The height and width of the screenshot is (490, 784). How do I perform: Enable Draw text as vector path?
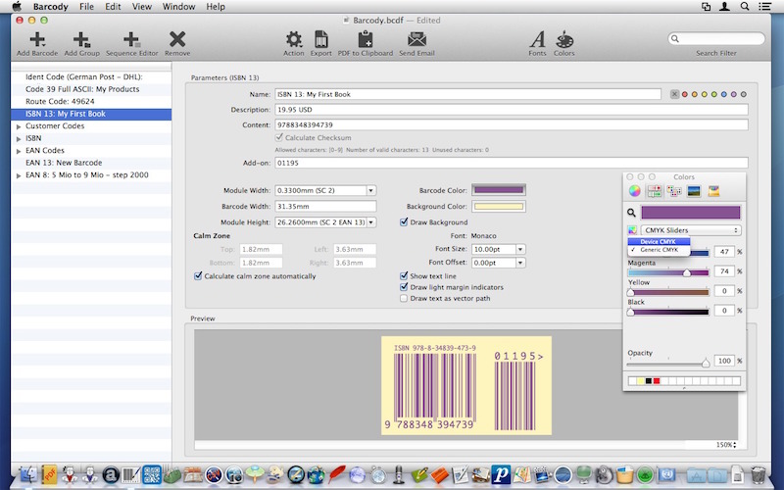[405, 298]
